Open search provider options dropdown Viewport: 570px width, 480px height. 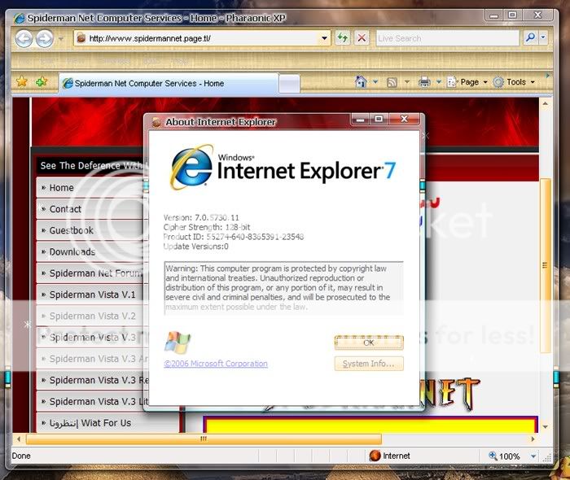click(543, 37)
